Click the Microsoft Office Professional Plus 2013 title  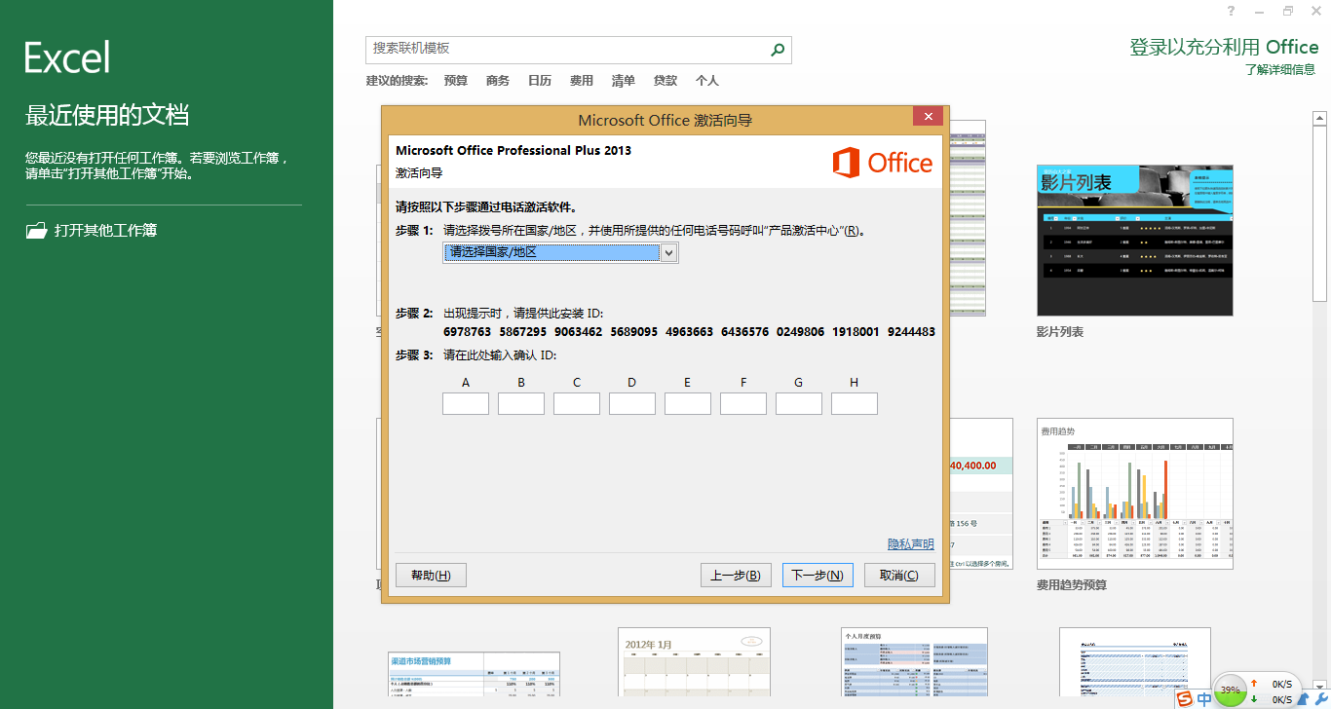click(513, 151)
